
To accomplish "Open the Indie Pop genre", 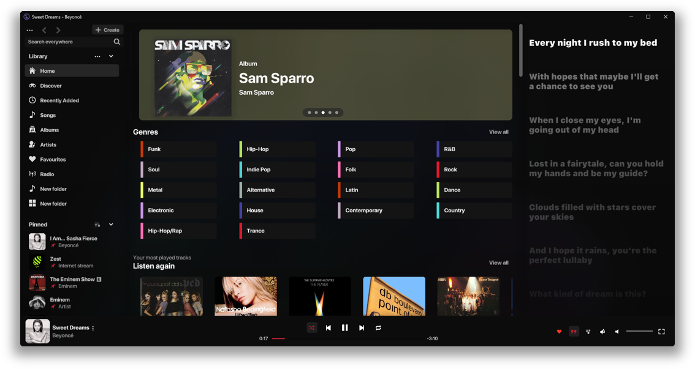I will [278, 170].
